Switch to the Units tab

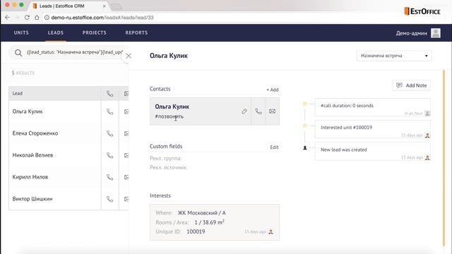point(21,32)
